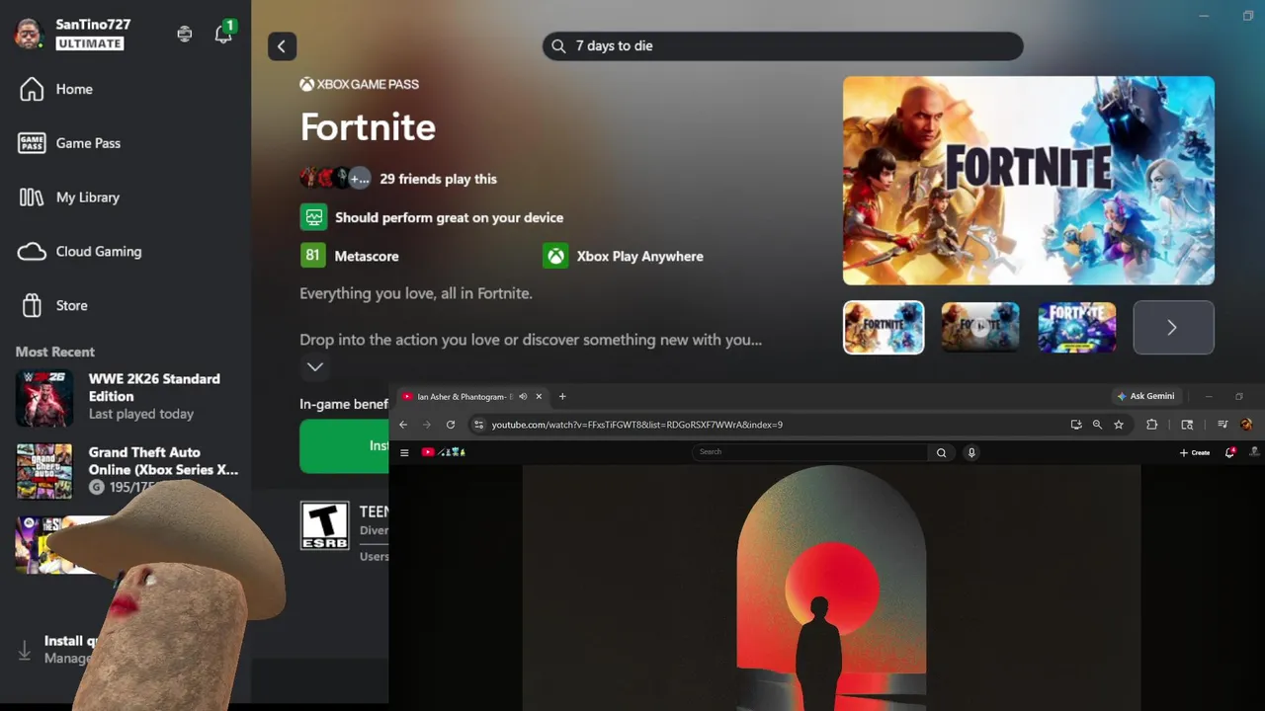Open the Chrome media control icon
The height and width of the screenshot is (711, 1265).
1223,425
